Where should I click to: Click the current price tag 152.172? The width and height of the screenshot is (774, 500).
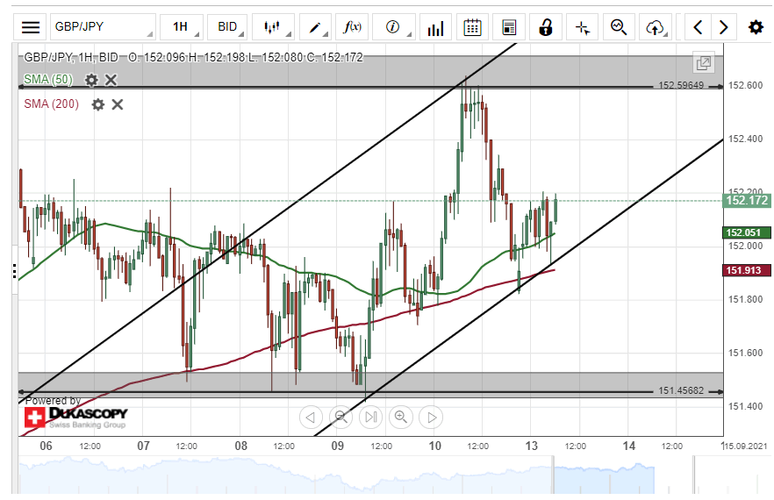click(x=747, y=200)
